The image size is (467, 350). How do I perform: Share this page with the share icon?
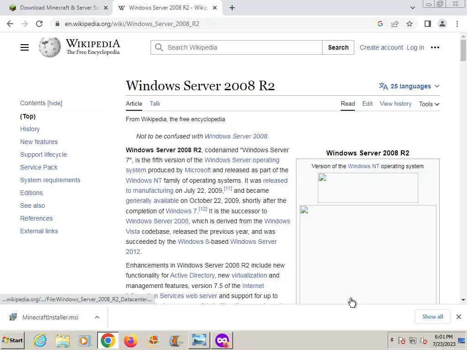pos(395,24)
